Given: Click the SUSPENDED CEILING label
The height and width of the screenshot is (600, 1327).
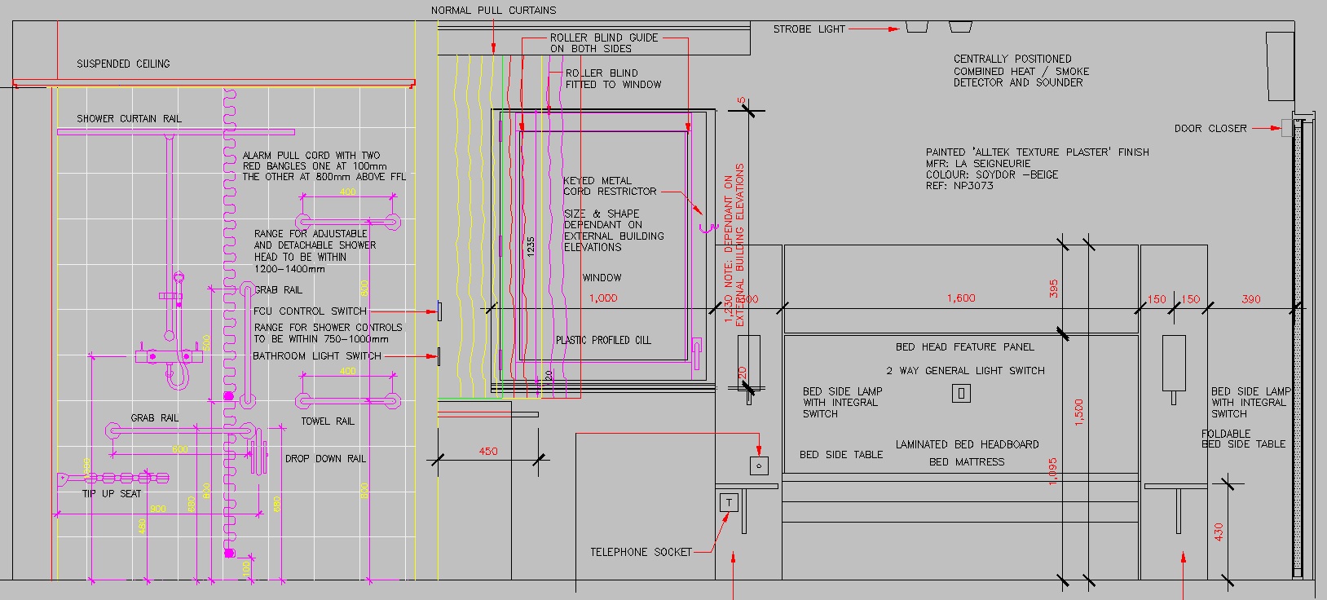Looking at the screenshot, I should 123,64.
